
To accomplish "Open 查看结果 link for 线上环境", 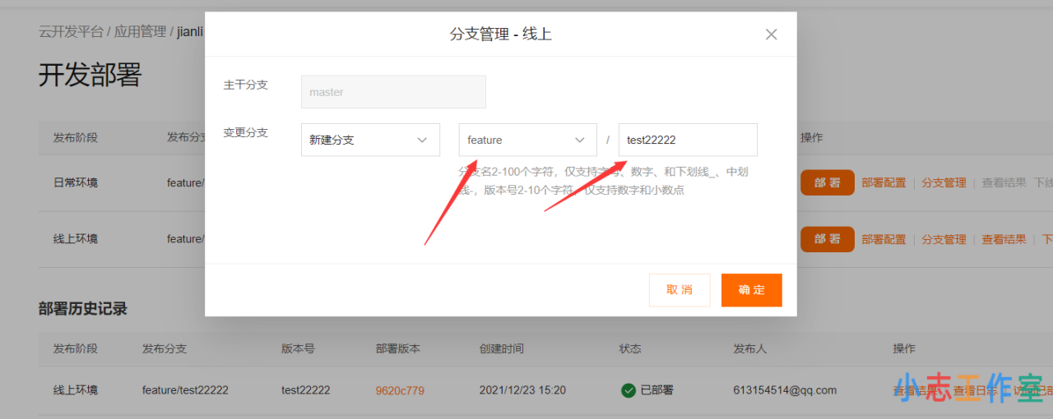I will (x=1004, y=239).
